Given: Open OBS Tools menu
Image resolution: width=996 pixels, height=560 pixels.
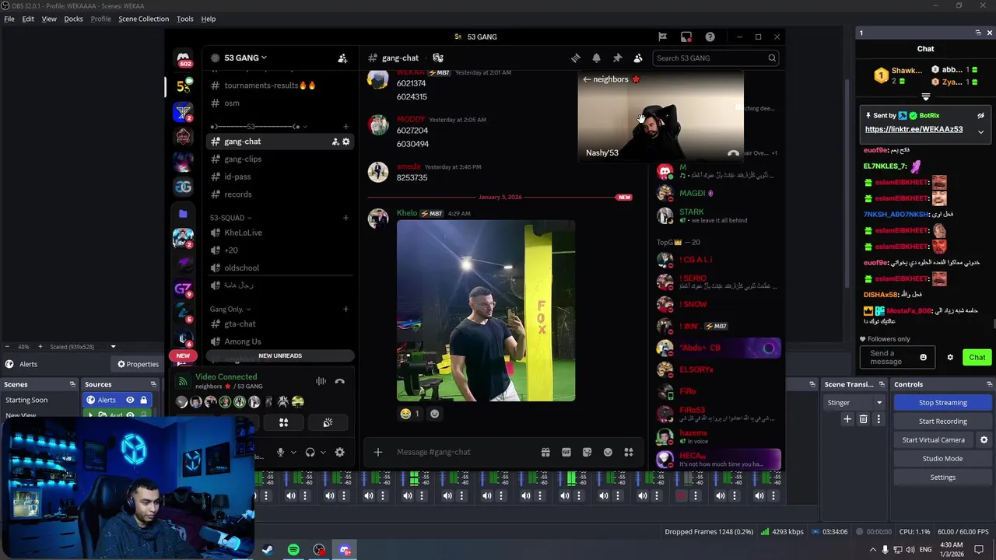Looking at the screenshot, I should pyautogui.click(x=185, y=19).
